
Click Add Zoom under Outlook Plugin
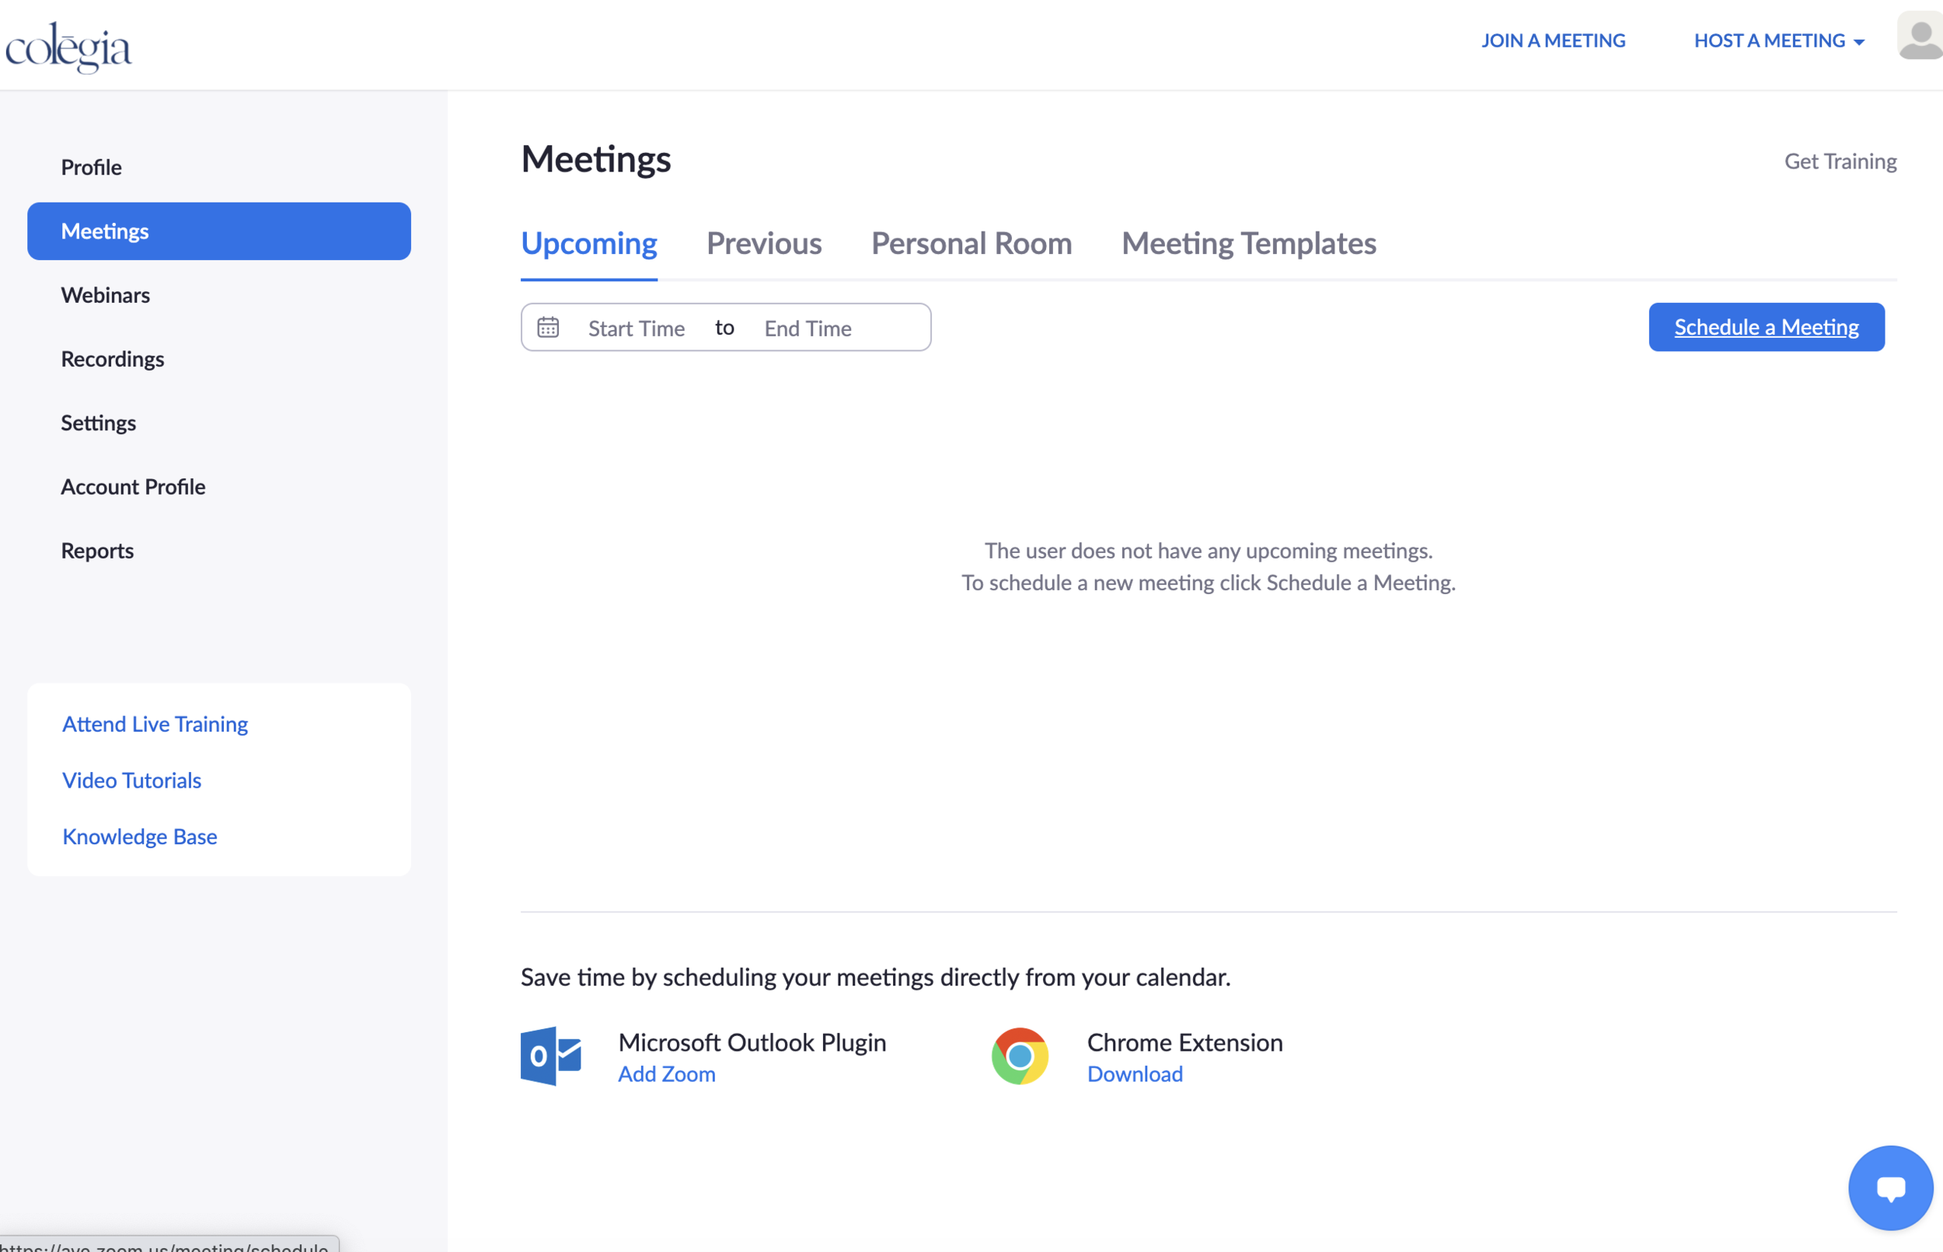pyautogui.click(x=666, y=1074)
